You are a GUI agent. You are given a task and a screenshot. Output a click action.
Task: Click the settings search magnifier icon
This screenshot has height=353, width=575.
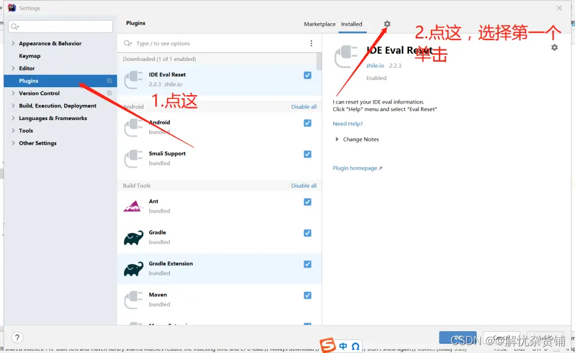15,26
